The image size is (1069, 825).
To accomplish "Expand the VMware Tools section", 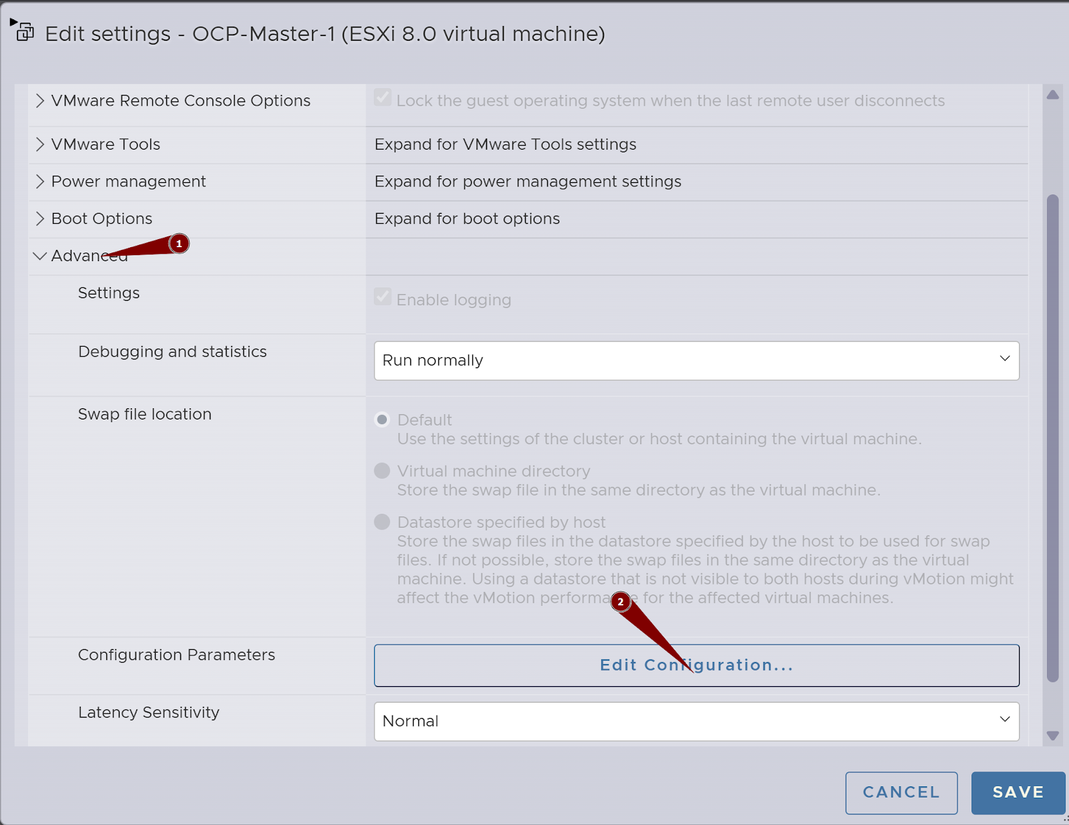I will tap(40, 144).
